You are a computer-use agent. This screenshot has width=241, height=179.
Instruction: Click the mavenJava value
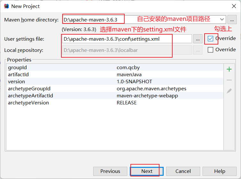129,75
